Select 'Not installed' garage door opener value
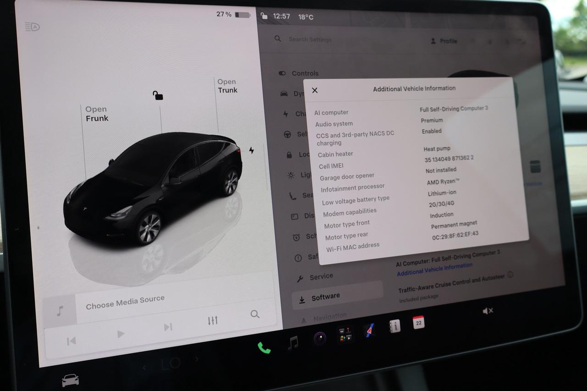This screenshot has width=587, height=391. pos(441,170)
